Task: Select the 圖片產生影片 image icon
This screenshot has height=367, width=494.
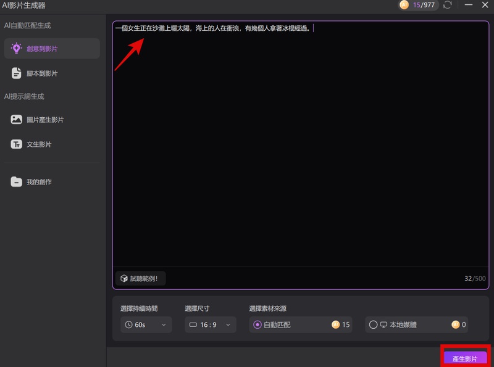Action: 18,120
